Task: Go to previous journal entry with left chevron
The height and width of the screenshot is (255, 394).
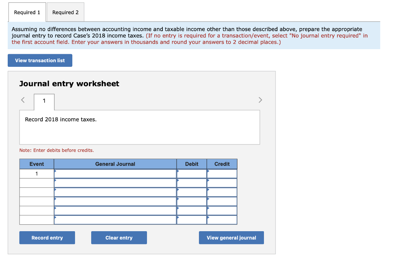Action: pos(23,100)
